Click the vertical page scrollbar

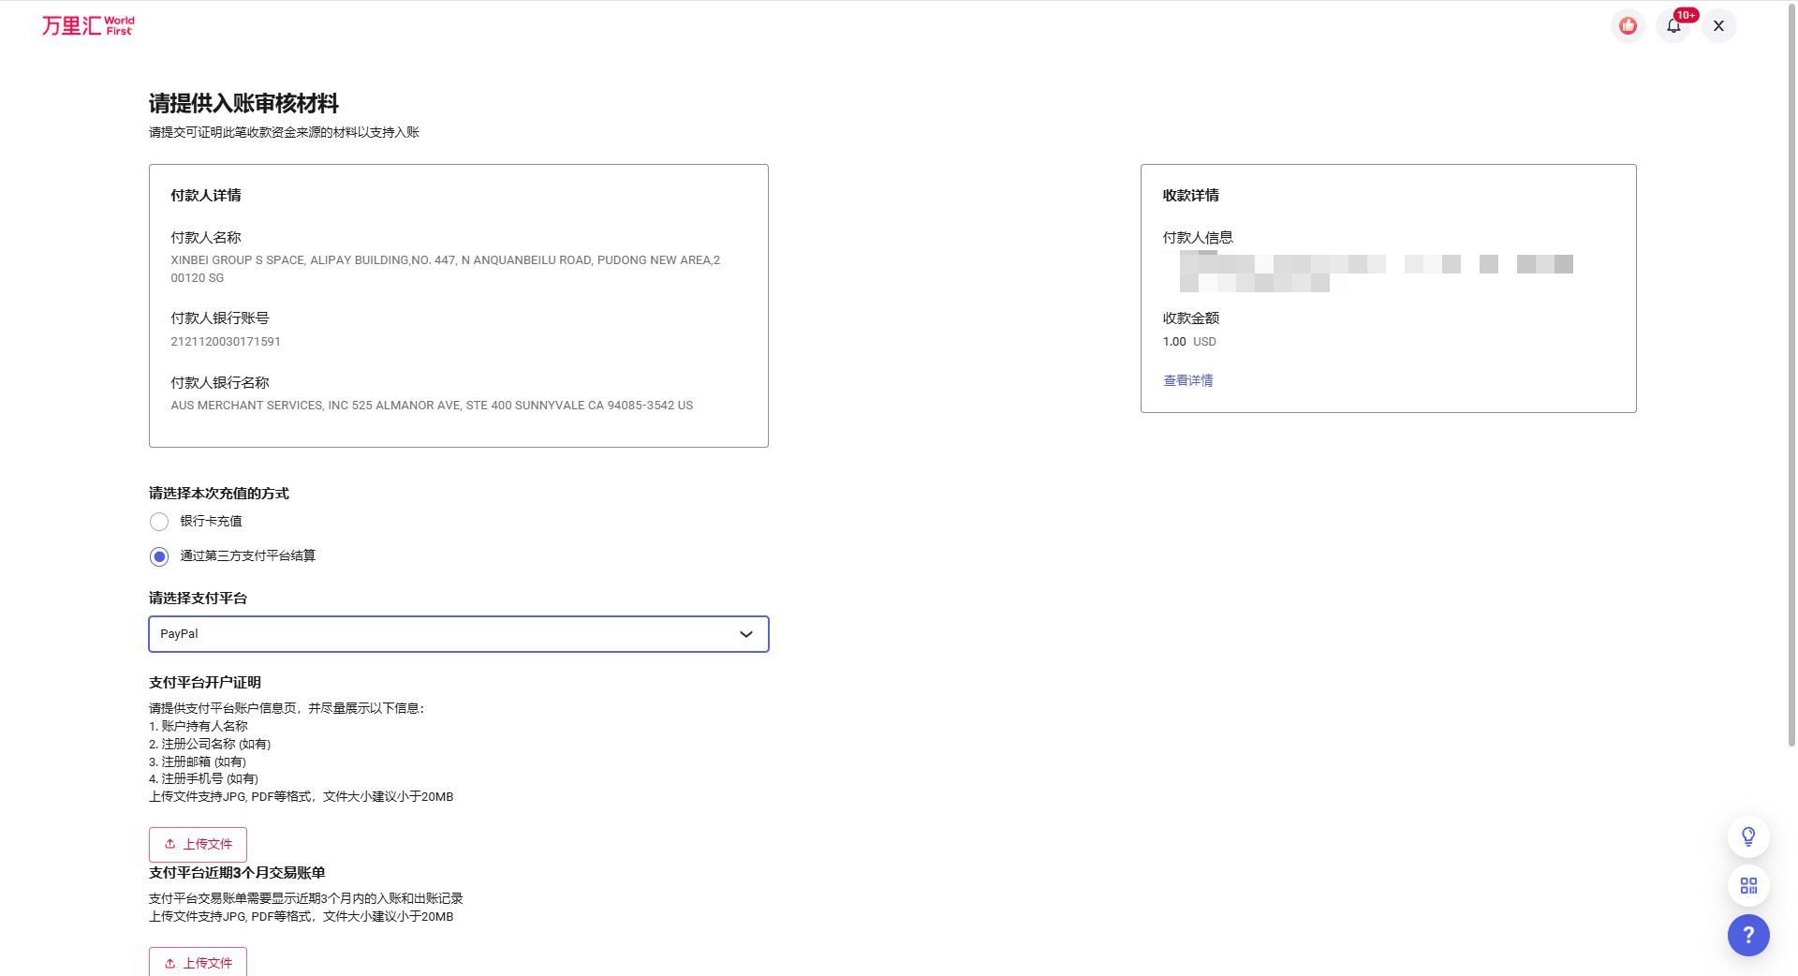click(1791, 375)
